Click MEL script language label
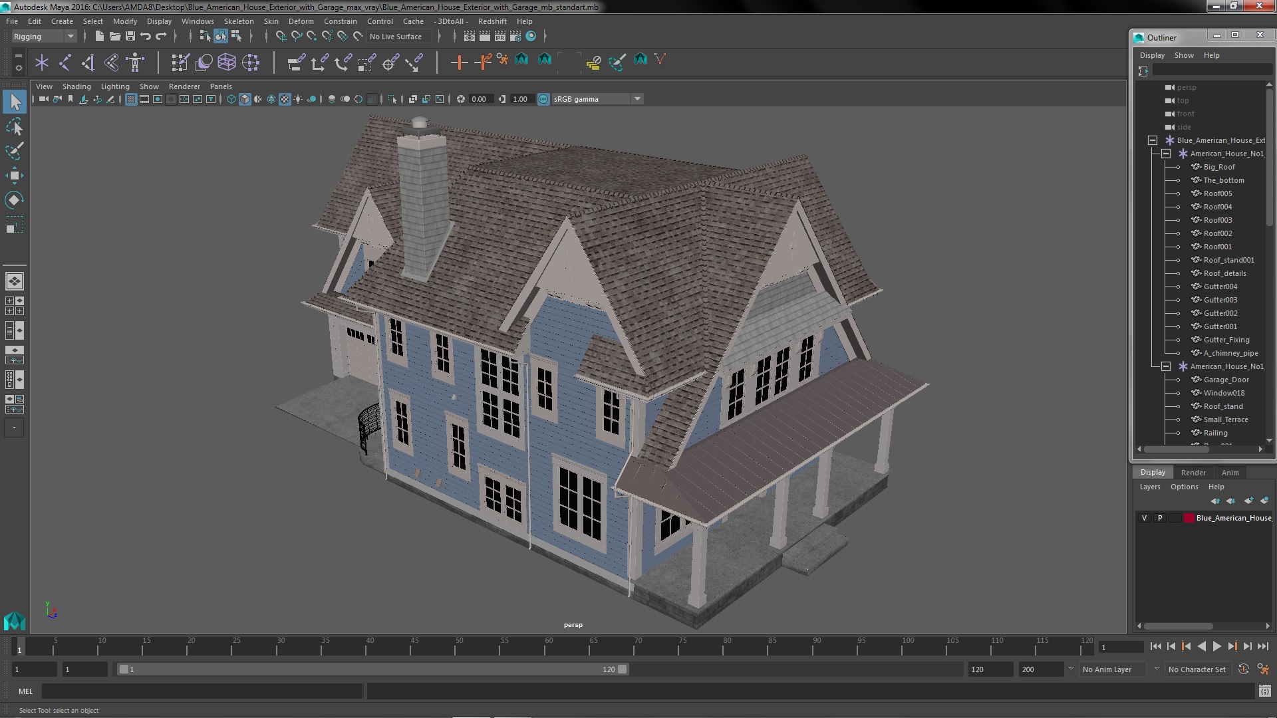 pos(25,691)
